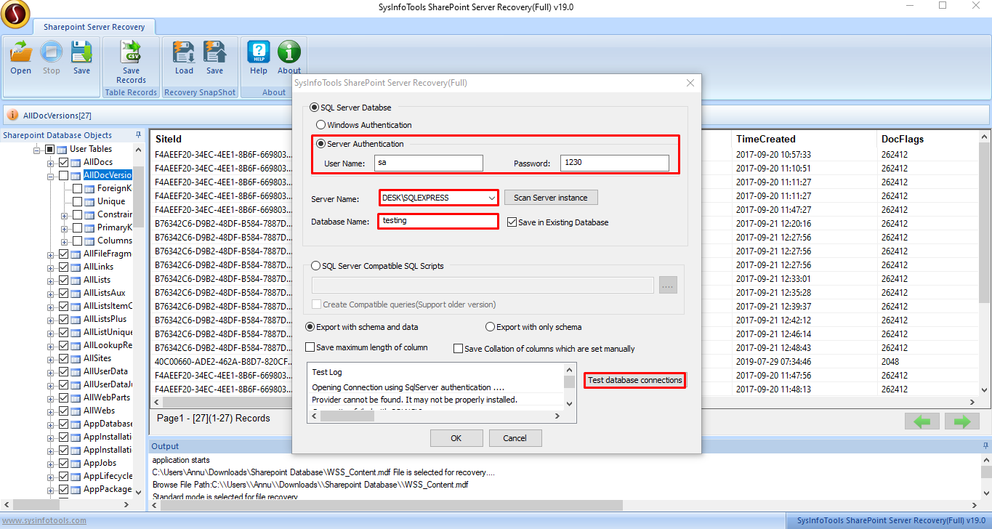Viewport: 992px width, 529px height.
Task: Open the About info icon
Action: click(x=289, y=52)
